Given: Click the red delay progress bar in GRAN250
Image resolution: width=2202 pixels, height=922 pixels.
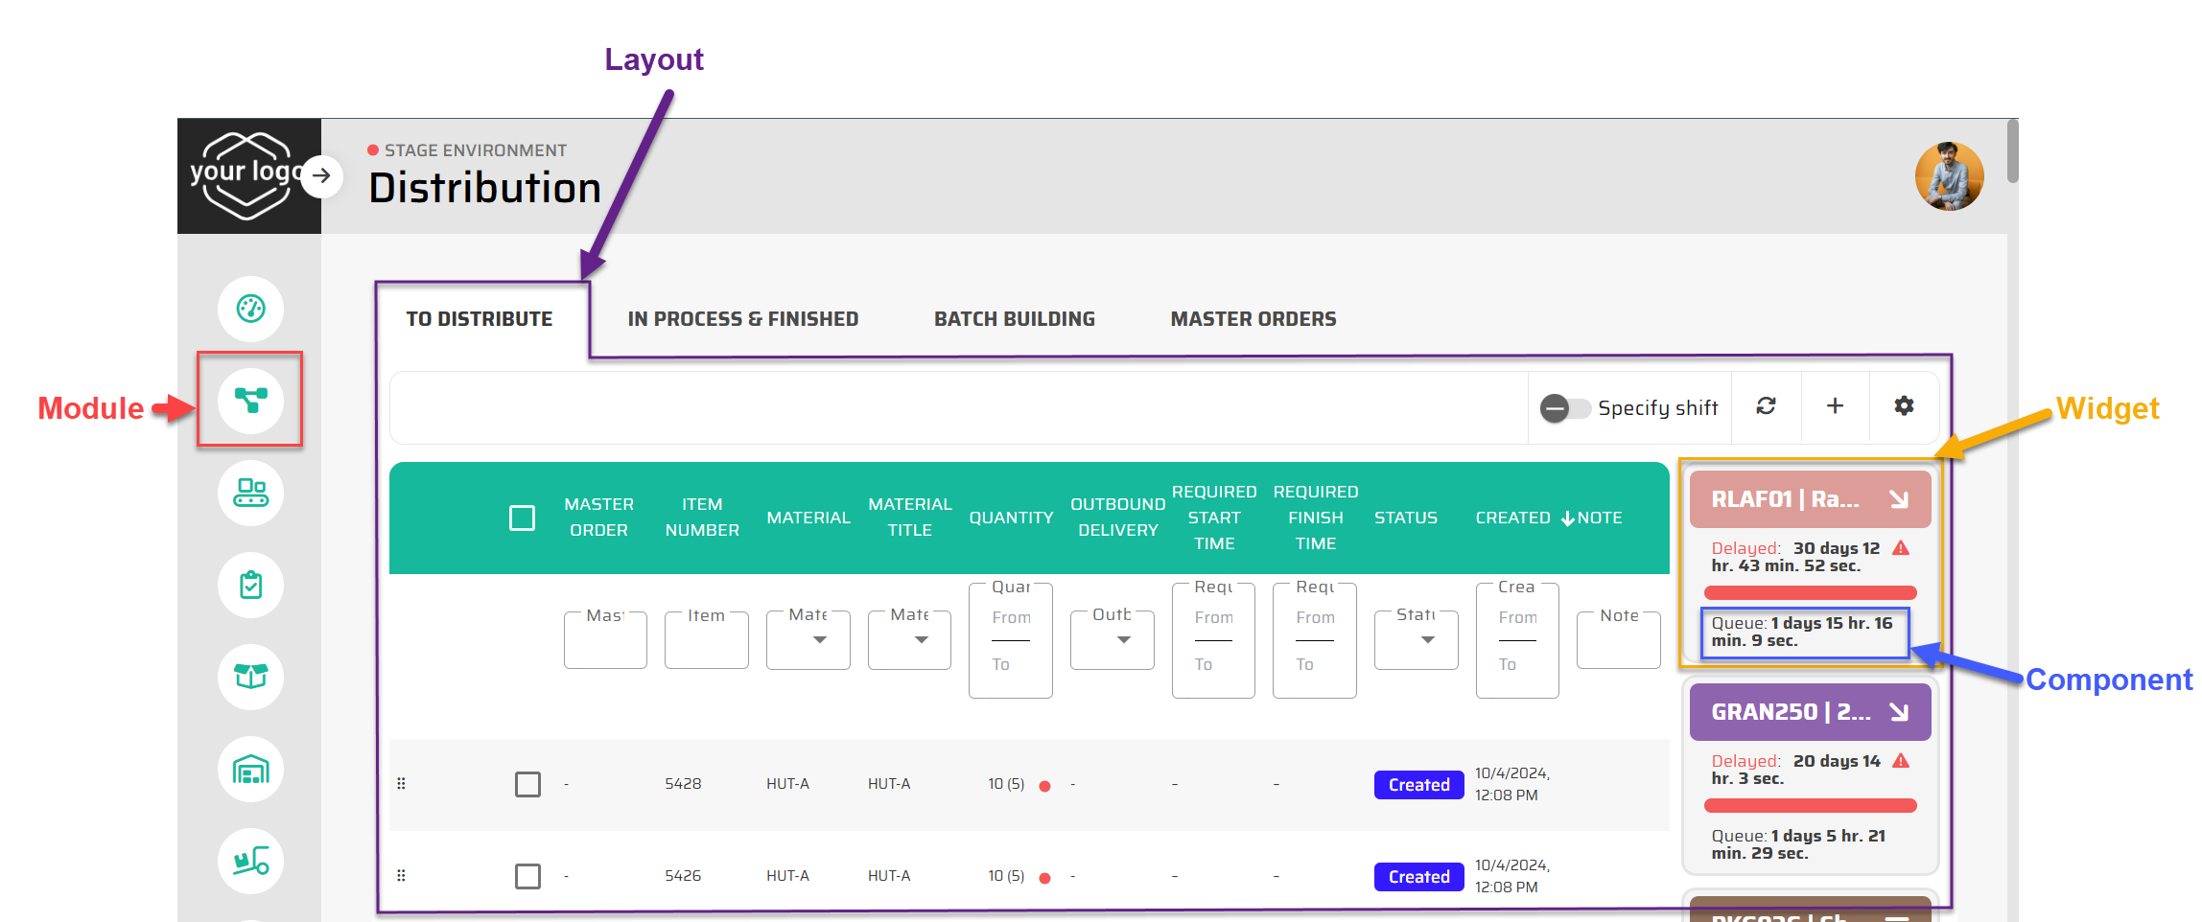Looking at the screenshot, I should coord(1810,806).
